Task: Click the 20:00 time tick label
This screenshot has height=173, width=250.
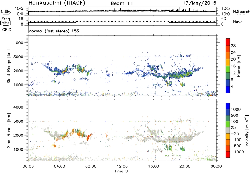Action: pyautogui.click(x=185, y=166)
